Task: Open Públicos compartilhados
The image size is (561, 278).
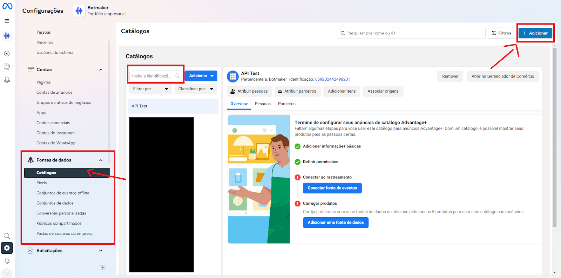Action: coord(59,223)
